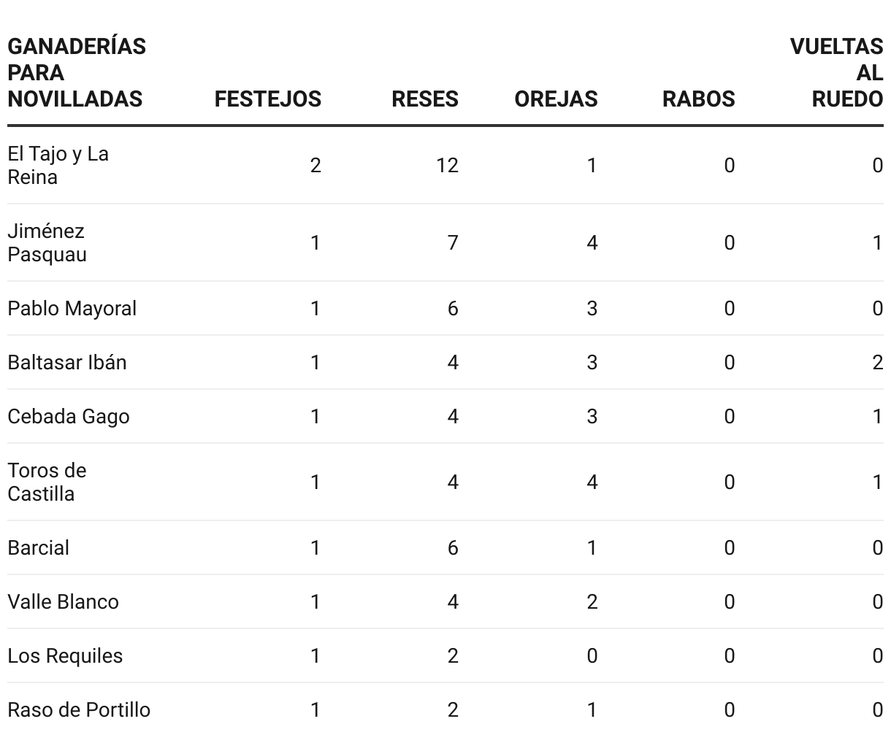This screenshot has width=891, height=743.
Task: Click the Valle Blanco entry
Action: point(63,602)
